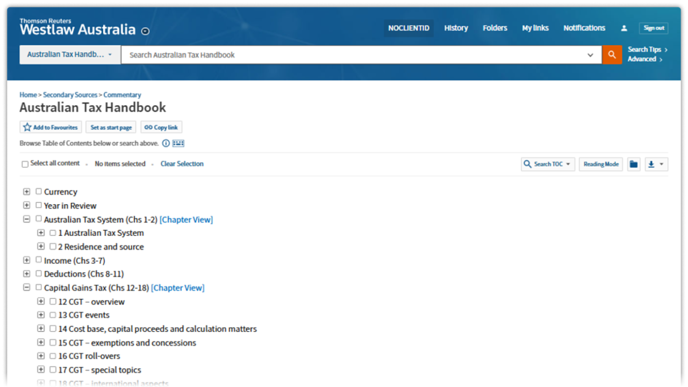Collapse the Capital Gains Tax section
This screenshot has height=387, width=688.
click(x=26, y=288)
